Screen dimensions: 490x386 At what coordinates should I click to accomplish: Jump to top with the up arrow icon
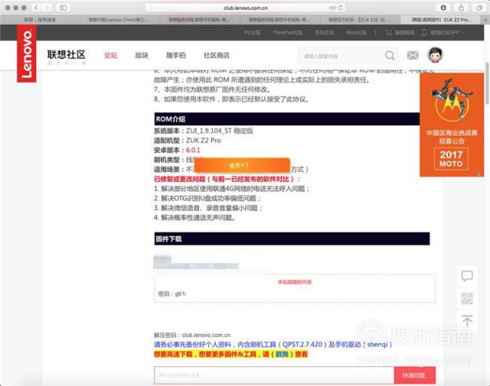[x=467, y=320]
